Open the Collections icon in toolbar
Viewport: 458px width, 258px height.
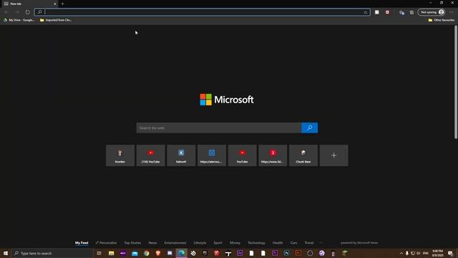411,12
